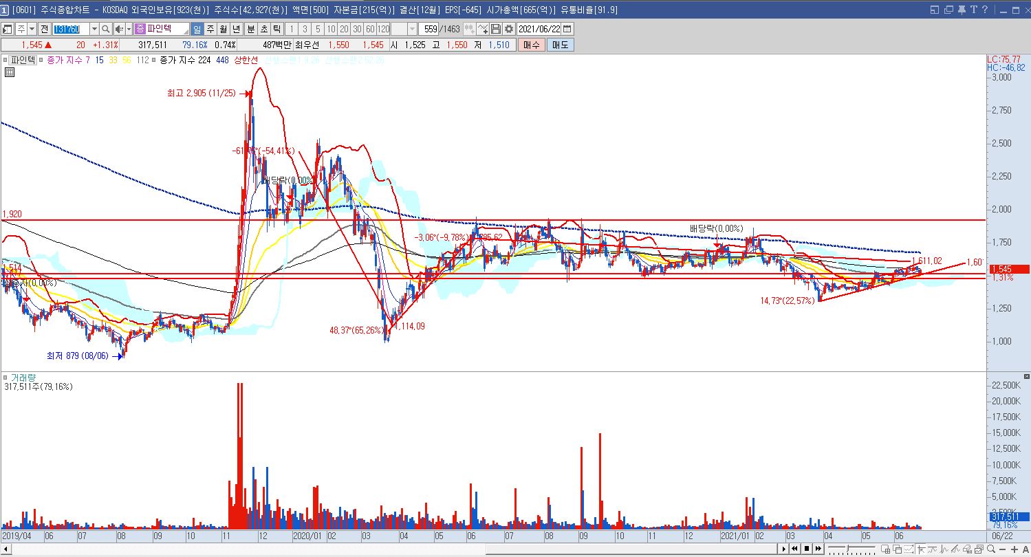Select tick 틱 period
The height and width of the screenshot is (557, 1031).
click(x=276, y=29)
